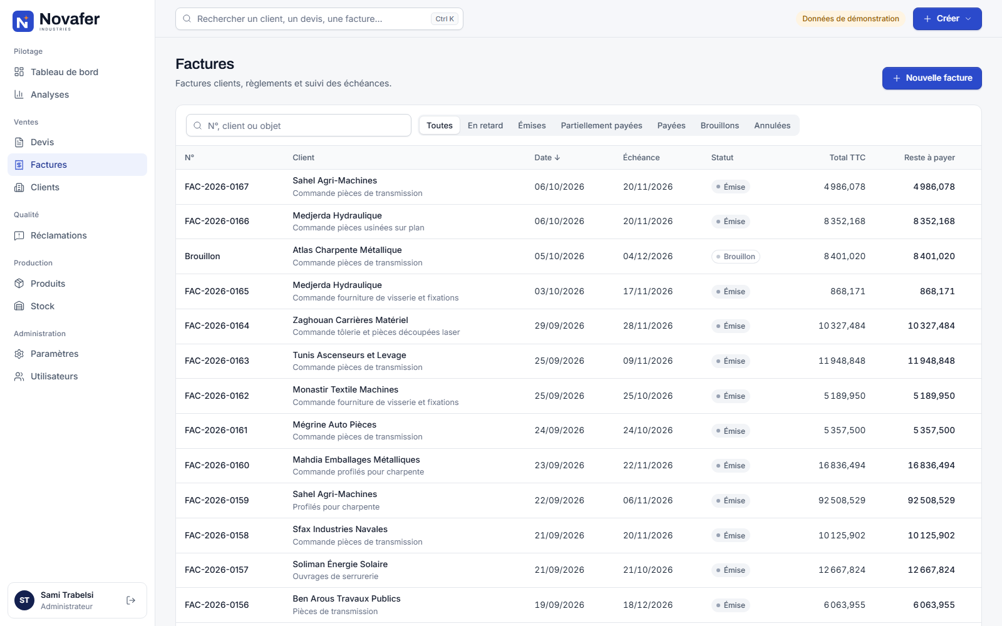Open Utilisateurs people icon in sidebar
This screenshot has height=626, width=1002.
pos(19,376)
